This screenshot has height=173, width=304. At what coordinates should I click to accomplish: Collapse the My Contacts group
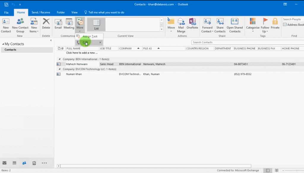(x=3, y=44)
